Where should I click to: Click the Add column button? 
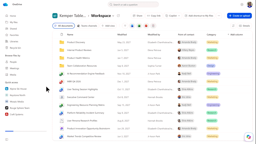pos(235,35)
